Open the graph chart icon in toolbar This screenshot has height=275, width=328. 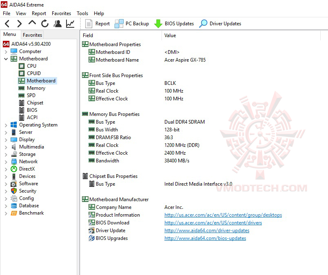(x=70, y=24)
